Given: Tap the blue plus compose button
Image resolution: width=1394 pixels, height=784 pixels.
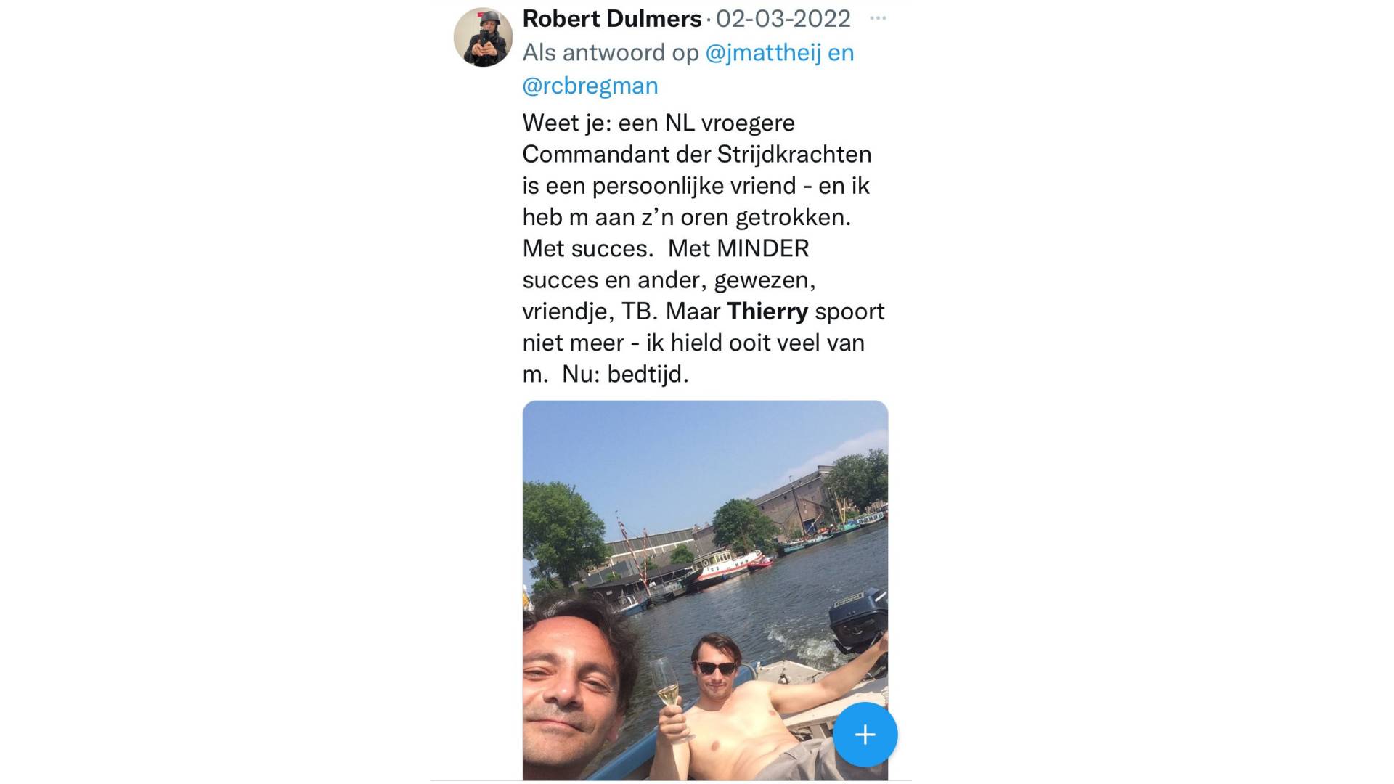Looking at the screenshot, I should (865, 735).
